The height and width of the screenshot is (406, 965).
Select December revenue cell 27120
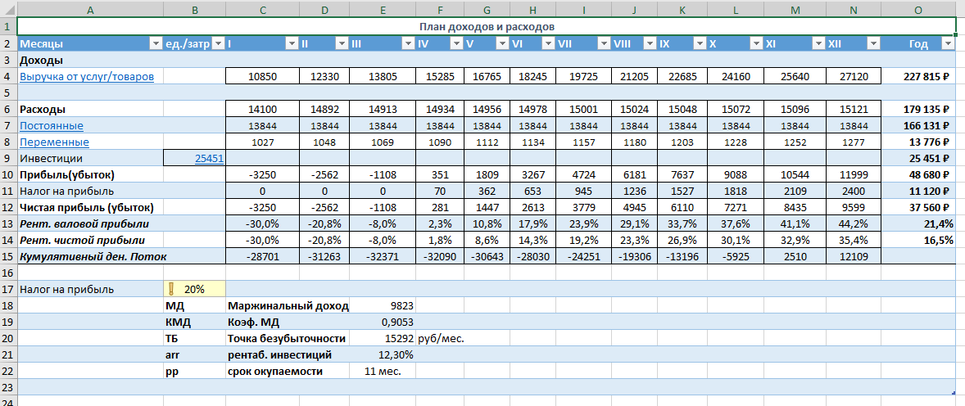click(853, 77)
